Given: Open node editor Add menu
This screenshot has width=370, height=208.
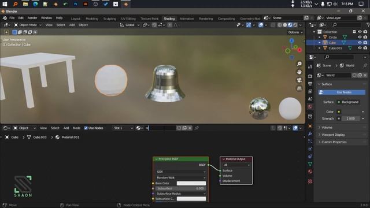Looking at the screenshot, I should [66, 128].
